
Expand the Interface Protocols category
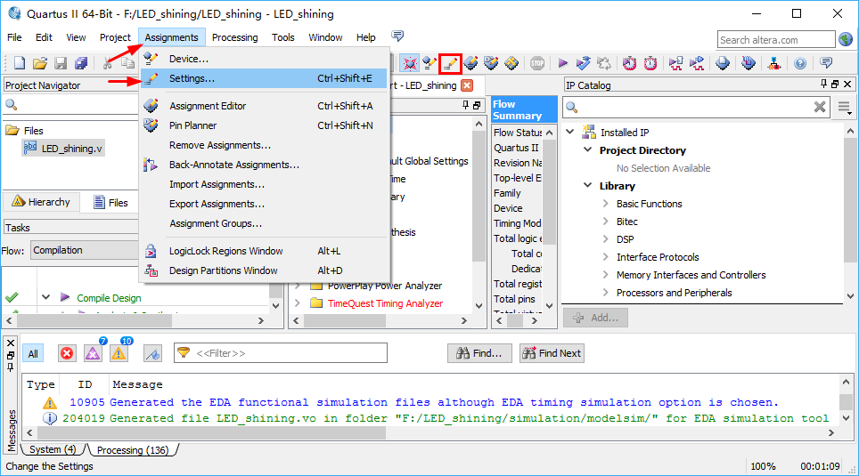(x=605, y=256)
